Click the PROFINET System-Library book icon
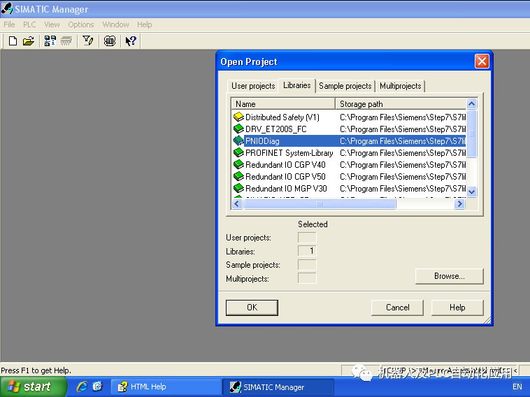 238,152
